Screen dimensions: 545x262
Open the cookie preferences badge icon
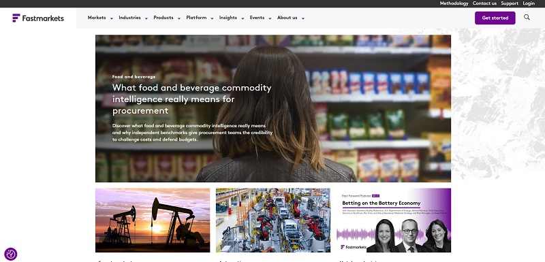point(11,254)
